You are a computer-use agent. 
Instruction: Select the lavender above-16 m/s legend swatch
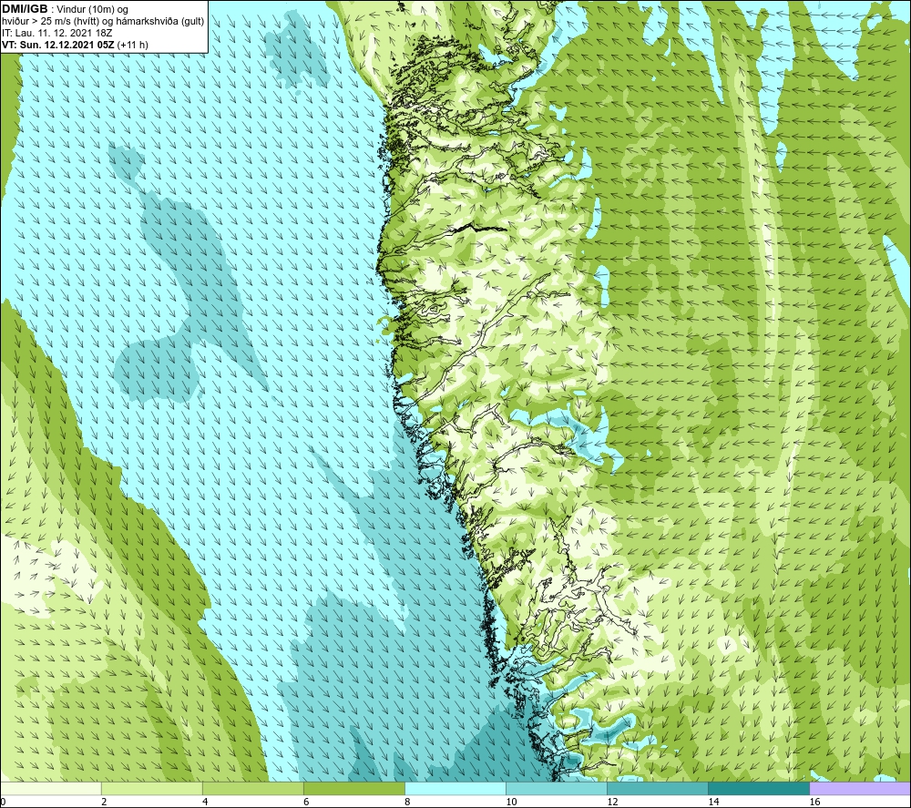(x=860, y=788)
